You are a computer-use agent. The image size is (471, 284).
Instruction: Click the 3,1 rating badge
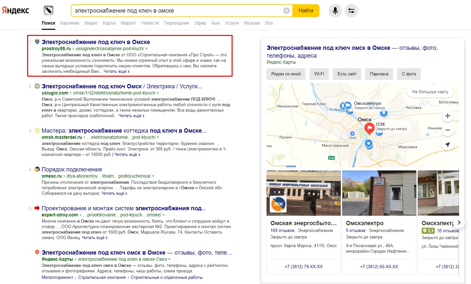coord(428,231)
